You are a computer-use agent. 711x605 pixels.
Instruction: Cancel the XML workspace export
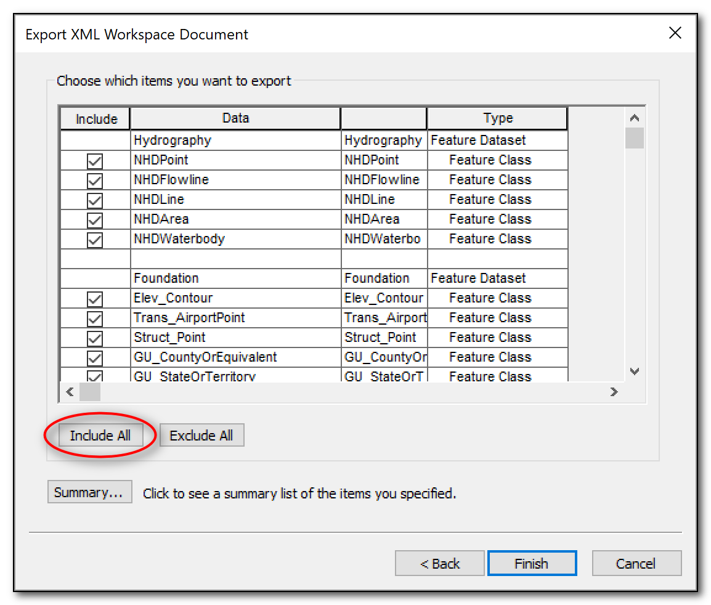[636, 562]
